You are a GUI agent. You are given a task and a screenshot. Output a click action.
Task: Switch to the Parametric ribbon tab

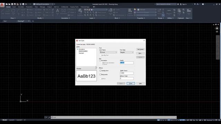(x=29, y=7)
